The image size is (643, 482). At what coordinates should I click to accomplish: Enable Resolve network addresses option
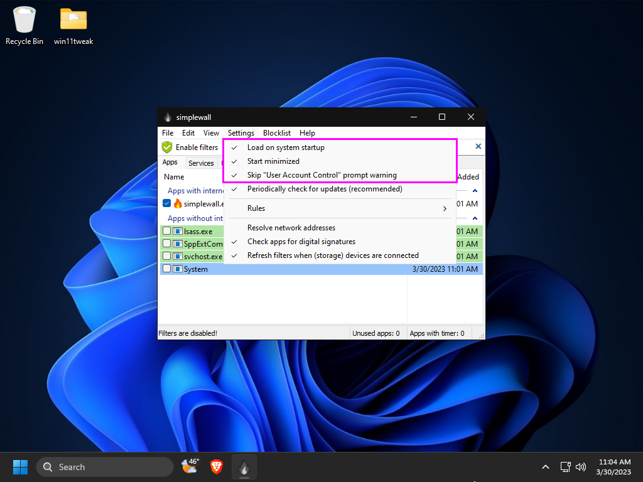(x=340, y=228)
